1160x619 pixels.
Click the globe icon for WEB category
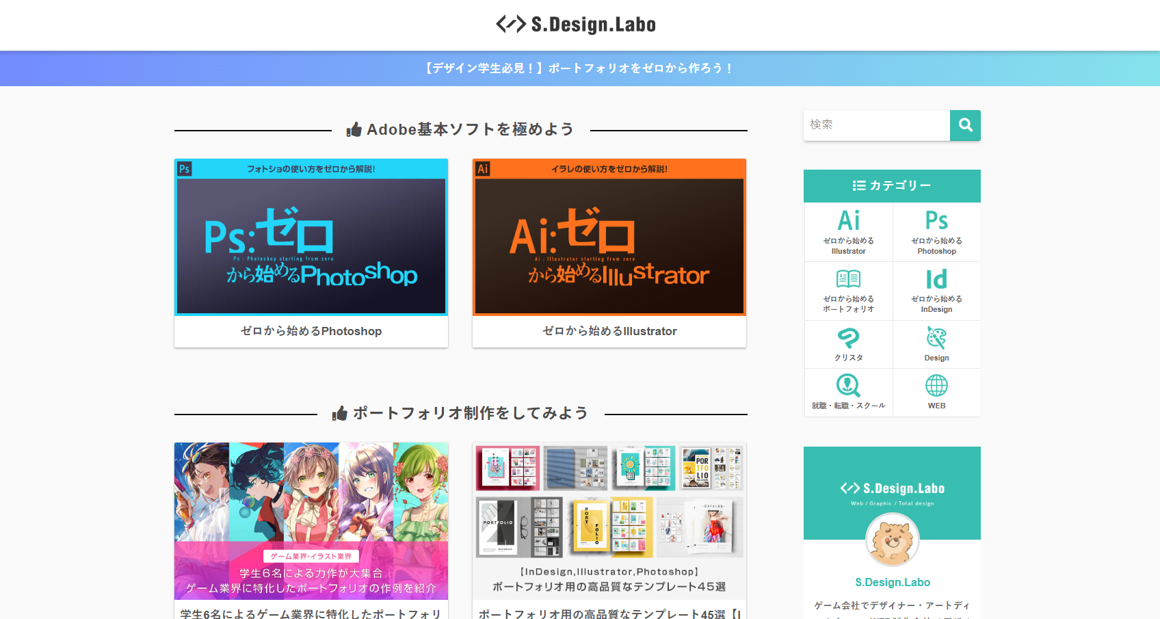936,386
